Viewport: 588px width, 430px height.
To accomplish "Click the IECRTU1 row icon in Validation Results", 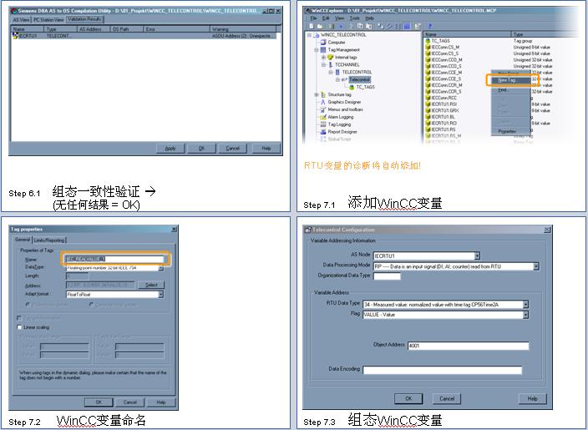I will coord(15,36).
